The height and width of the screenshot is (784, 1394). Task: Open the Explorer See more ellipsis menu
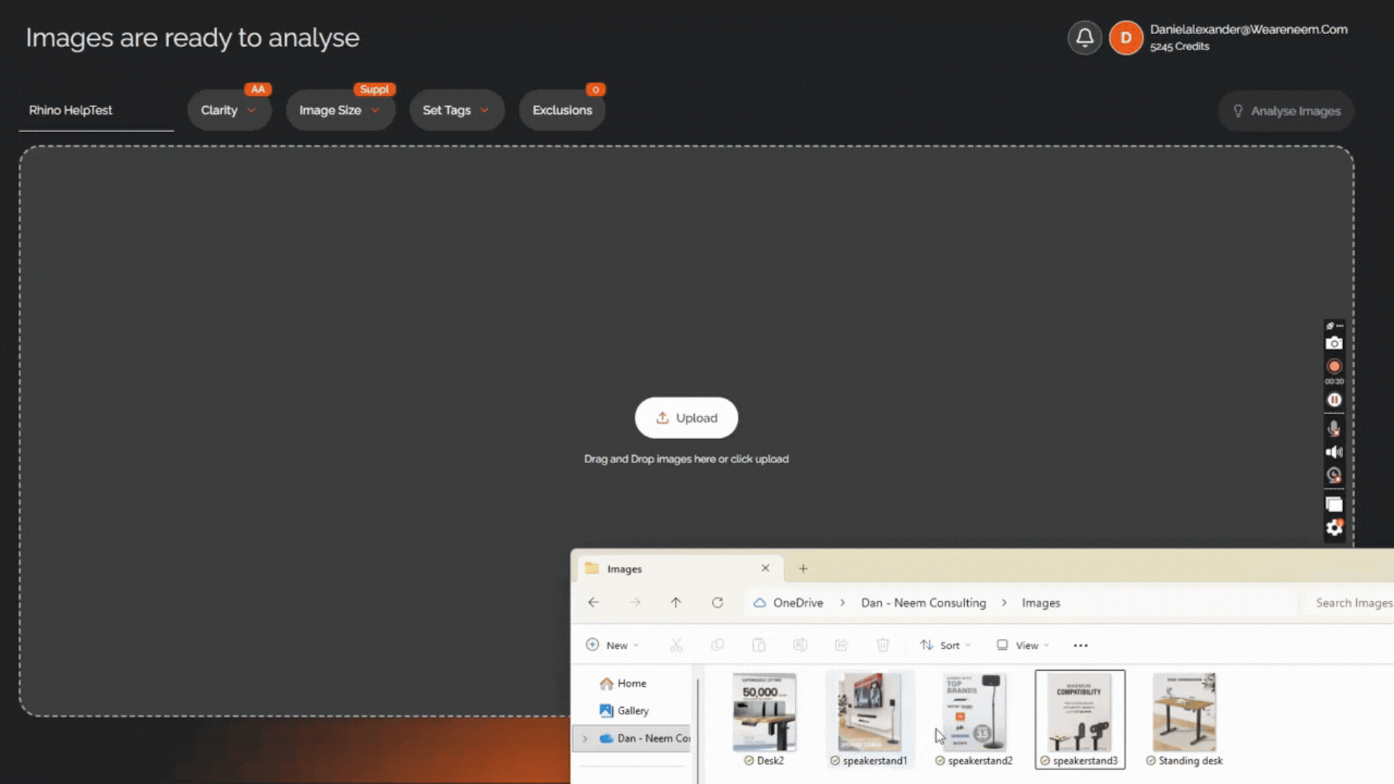(x=1080, y=645)
